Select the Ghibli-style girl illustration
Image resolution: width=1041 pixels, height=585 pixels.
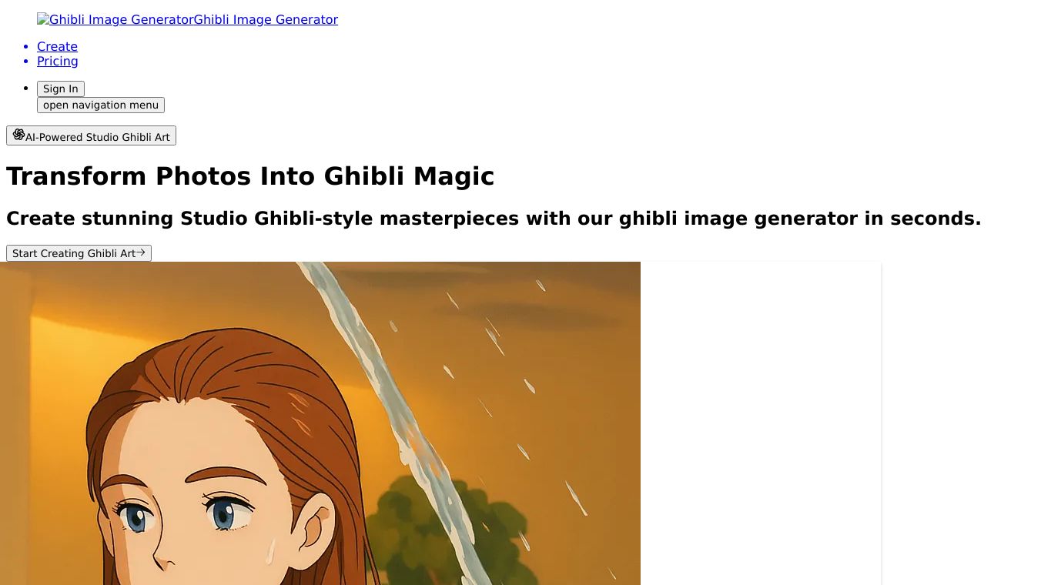[320, 423]
